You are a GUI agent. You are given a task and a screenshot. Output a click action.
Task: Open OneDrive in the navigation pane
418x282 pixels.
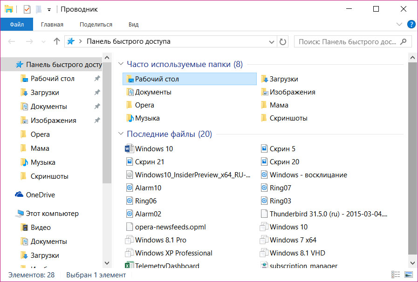(x=40, y=195)
